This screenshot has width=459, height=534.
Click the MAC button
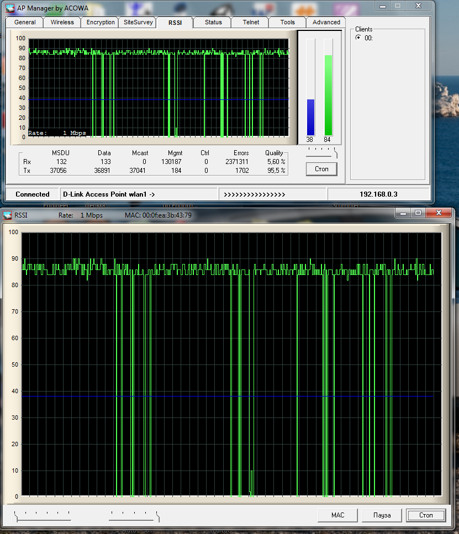tap(337, 515)
